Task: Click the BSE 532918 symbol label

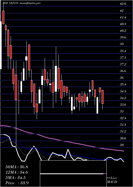Action: click(x=10, y=3)
